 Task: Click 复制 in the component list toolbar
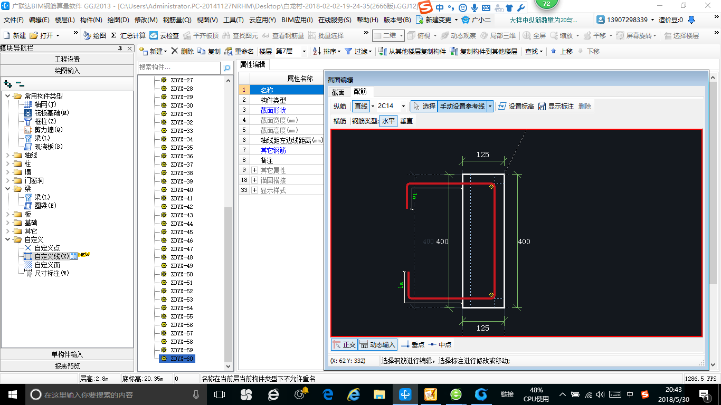click(209, 51)
